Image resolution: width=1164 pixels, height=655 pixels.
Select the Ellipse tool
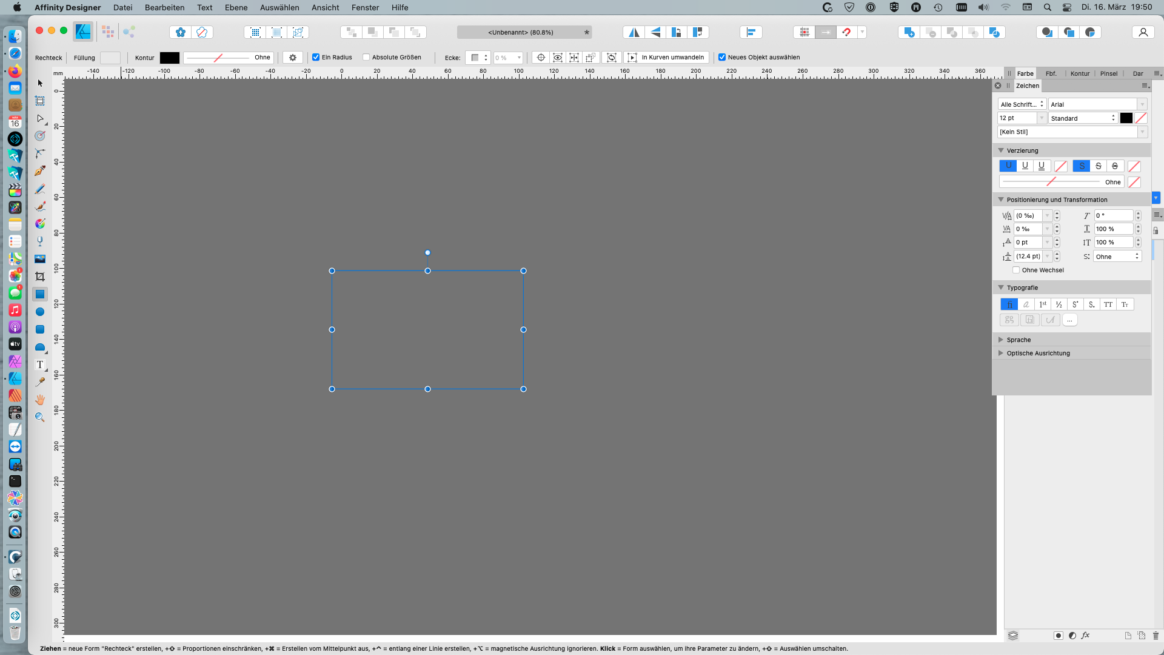tap(40, 312)
